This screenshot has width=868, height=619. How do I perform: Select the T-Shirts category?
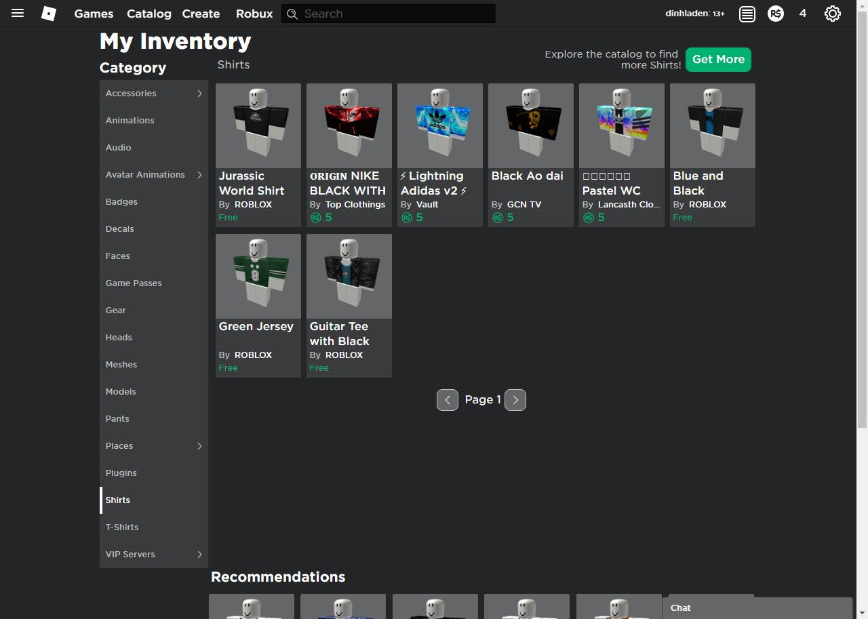pyautogui.click(x=154, y=527)
